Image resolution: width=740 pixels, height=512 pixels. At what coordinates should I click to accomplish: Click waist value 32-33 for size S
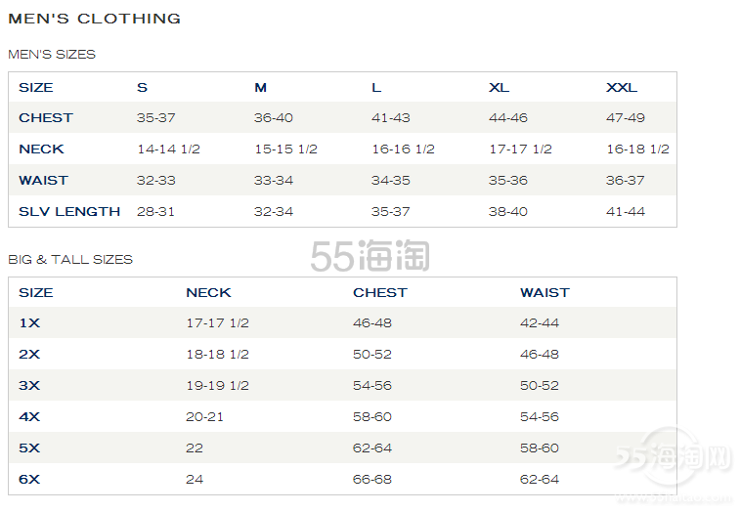tap(156, 181)
